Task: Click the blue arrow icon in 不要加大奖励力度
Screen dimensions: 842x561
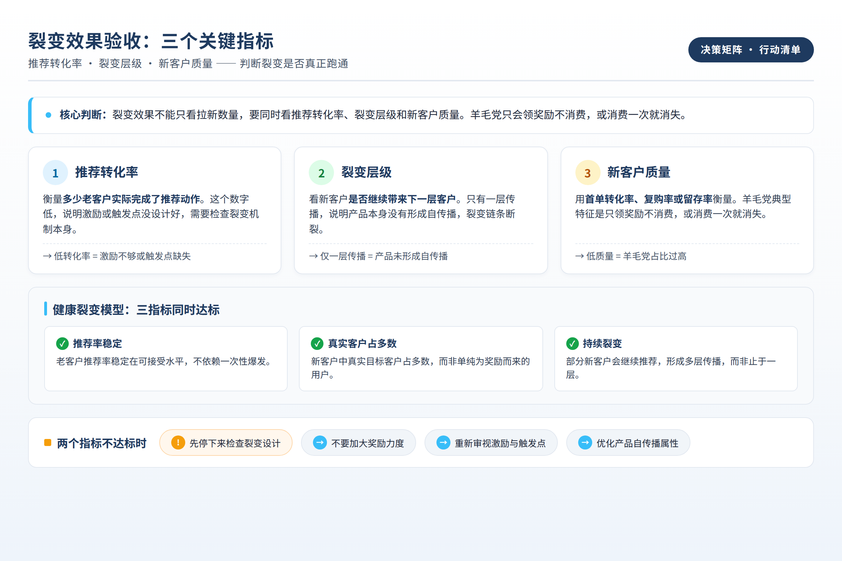Action: [x=320, y=442]
